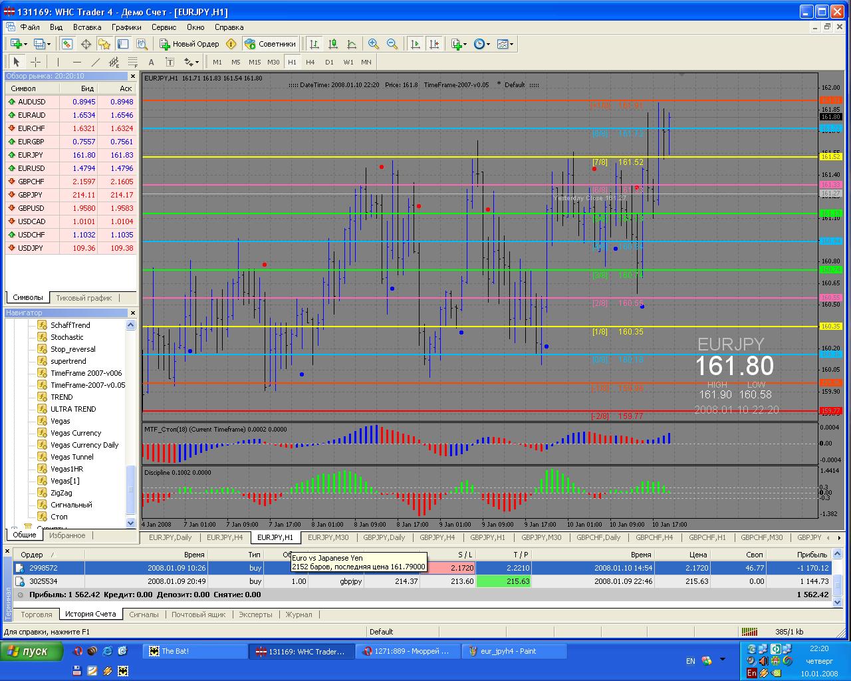
Task: Select the GBPUSD row in Market Watch
Action: point(70,208)
